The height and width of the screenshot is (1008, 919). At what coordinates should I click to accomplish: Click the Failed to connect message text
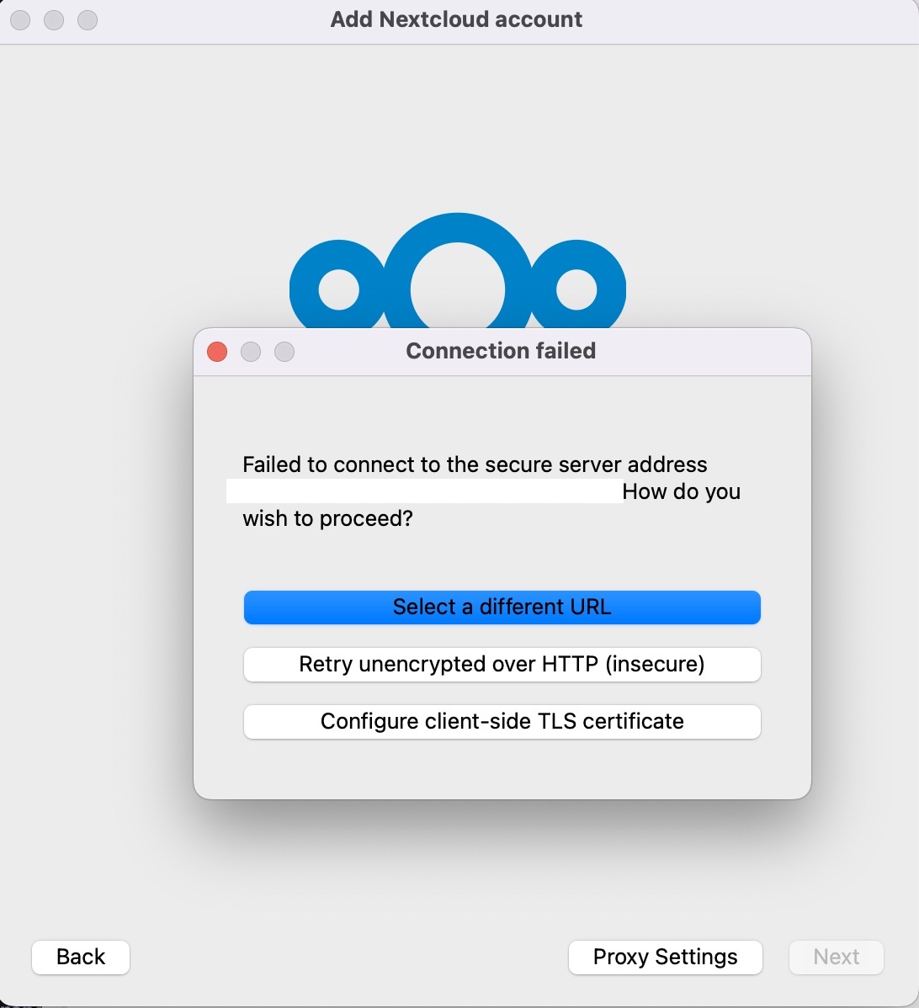click(x=475, y=464)
